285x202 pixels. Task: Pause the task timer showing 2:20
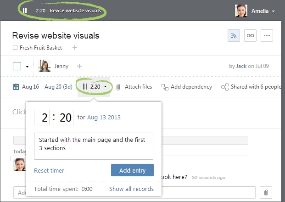[x=85, y=87]
